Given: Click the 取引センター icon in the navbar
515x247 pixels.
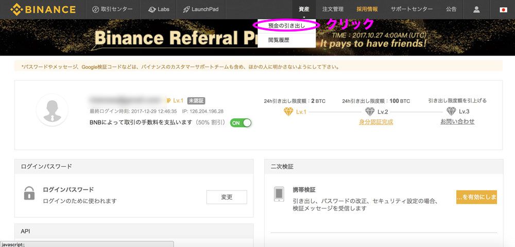Looking at the screenshot, I should tap(96, 9).
